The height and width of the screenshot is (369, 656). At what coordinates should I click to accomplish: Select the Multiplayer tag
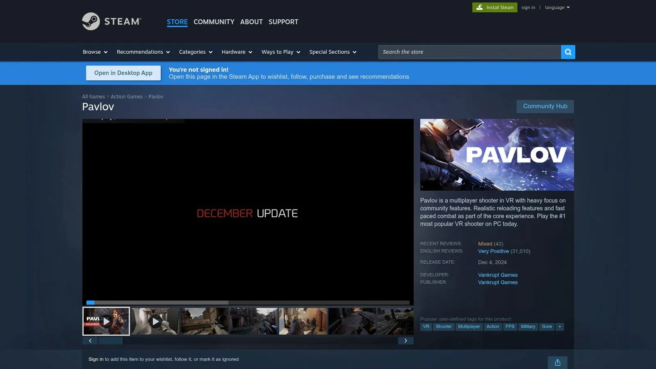click(x=469, y=327)
